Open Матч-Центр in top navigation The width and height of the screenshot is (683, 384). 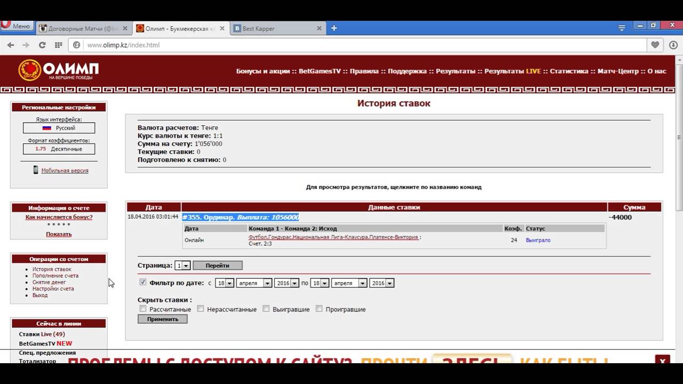pos(618,71)
